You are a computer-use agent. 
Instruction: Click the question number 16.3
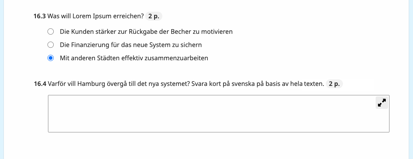[x=39, y=16]
